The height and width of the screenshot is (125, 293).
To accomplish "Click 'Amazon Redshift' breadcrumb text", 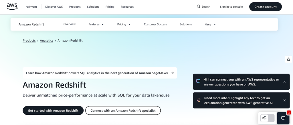I will [x=70, y=41].
